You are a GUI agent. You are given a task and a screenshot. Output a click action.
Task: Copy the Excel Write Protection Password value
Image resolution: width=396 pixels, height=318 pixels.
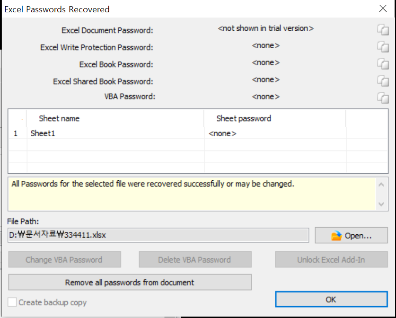tap(383, 47)
